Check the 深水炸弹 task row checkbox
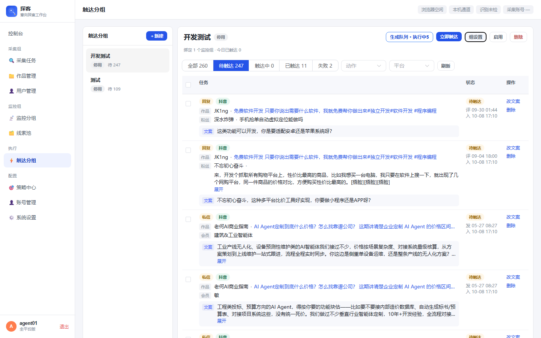The image size is (541, 338). pos(188,104)
